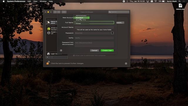Viewport: 188px width, 106px height.
Task: Cancel the new account dialog
Action: (95, 50)
